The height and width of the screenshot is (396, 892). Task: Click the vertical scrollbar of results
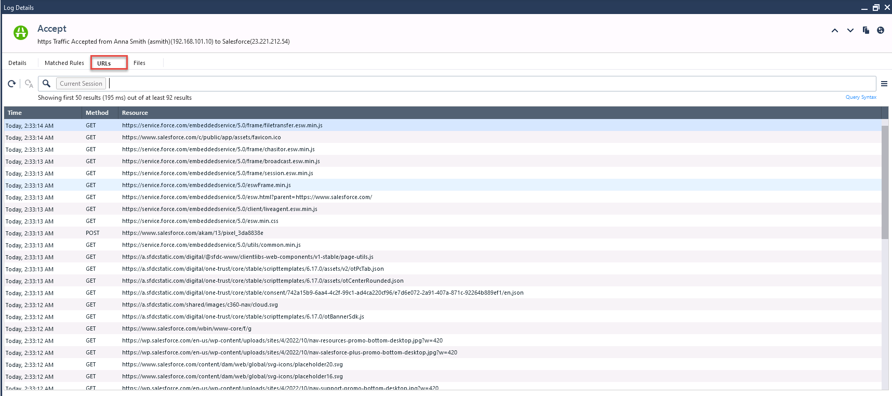click(x=885, y=182)
